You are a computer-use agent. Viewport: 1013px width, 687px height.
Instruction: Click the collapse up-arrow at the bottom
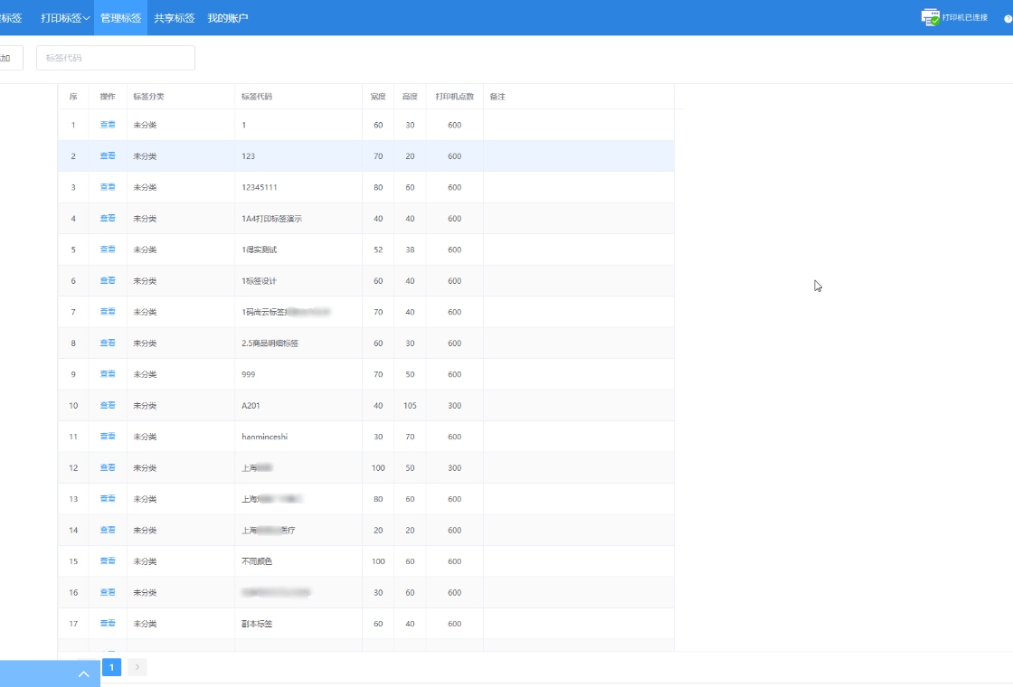tap(84, 674)
